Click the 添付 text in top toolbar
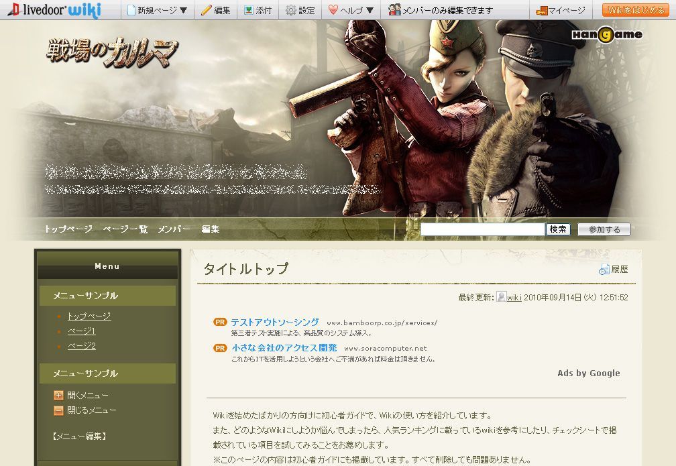Viewport: 676px width, 466px height. point(264,10)
